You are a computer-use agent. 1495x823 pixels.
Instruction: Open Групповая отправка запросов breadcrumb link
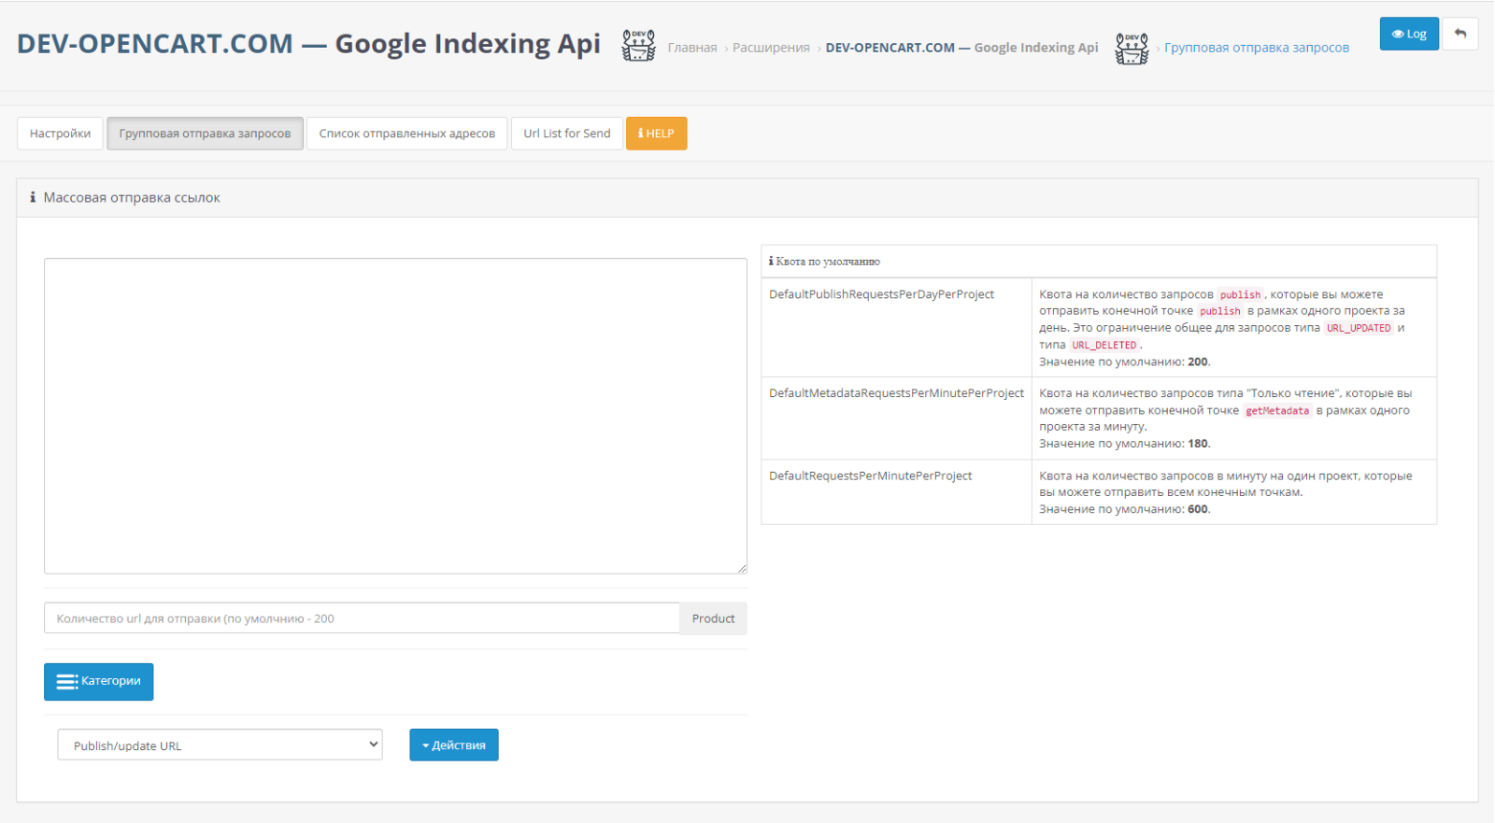pos(1257,48)
